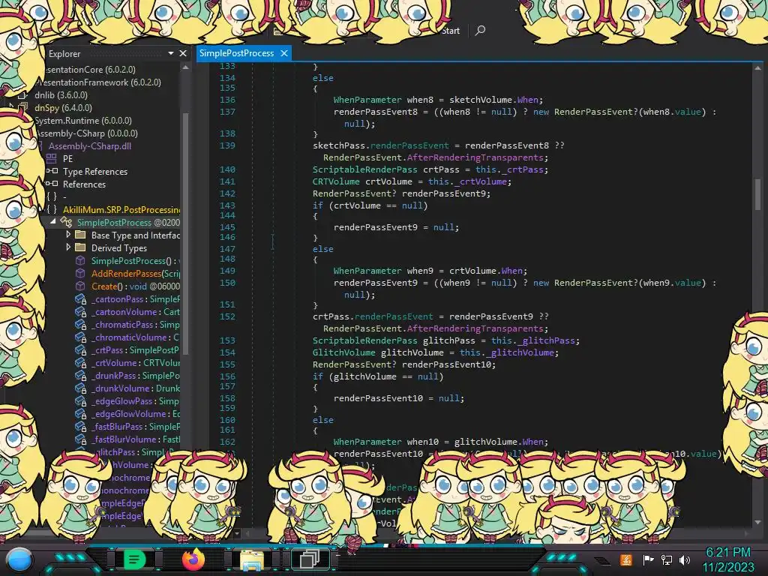Click the _fastBlurPass field icon

pyautogui.click(x=80, y=426)
